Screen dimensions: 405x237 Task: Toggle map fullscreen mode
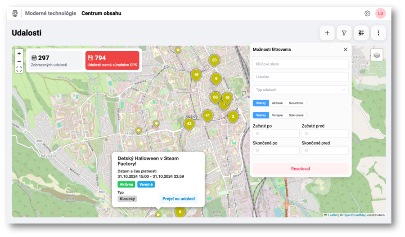[x=19, y=69]
